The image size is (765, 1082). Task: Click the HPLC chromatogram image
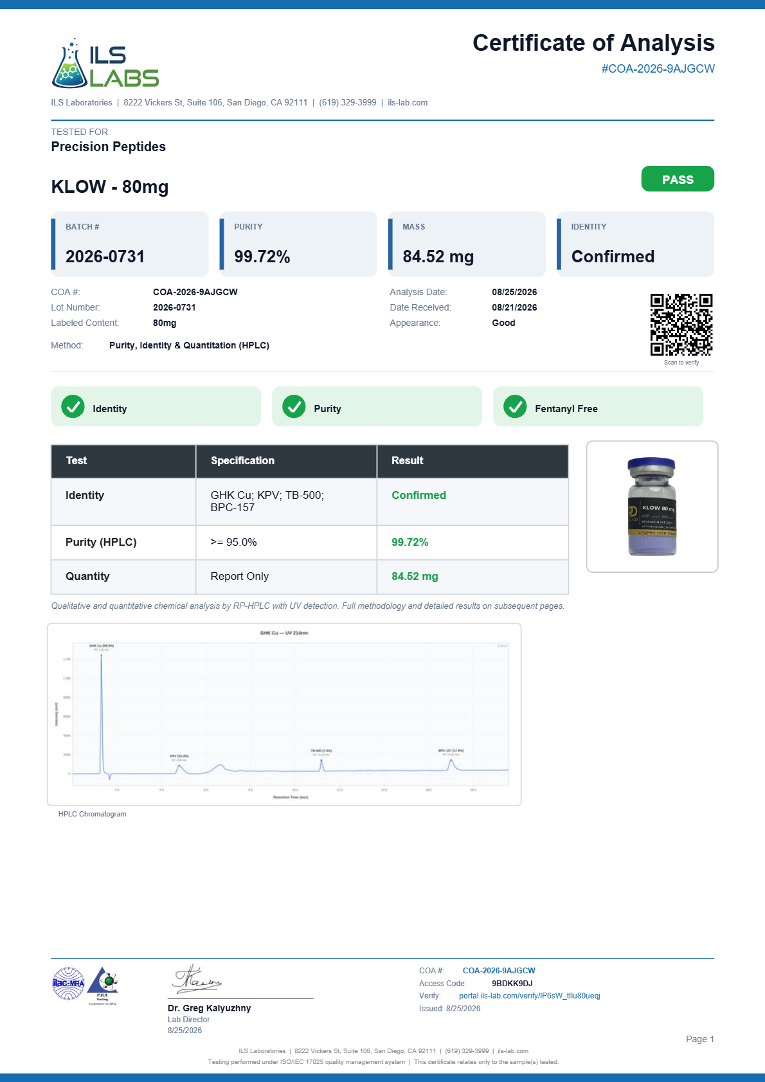coord(284,714)
